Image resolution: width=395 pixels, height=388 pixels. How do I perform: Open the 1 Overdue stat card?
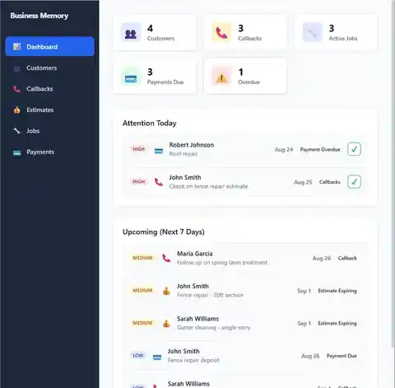coord(245,77)
